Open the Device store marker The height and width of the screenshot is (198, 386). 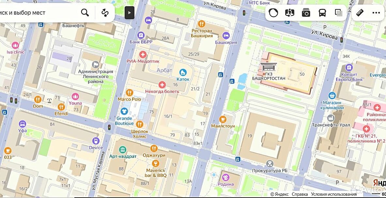click(x=96, y=141)
